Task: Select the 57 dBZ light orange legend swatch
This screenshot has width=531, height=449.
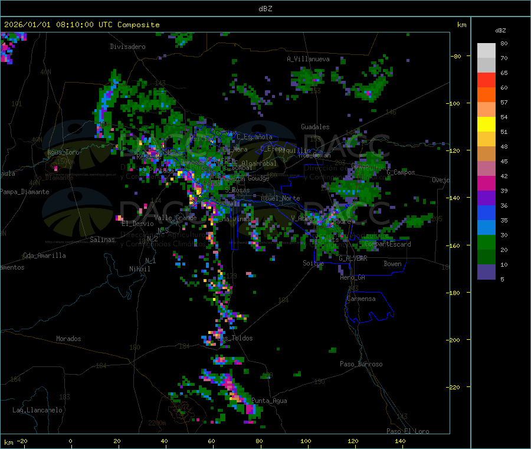Action: (x=486, y=109)
